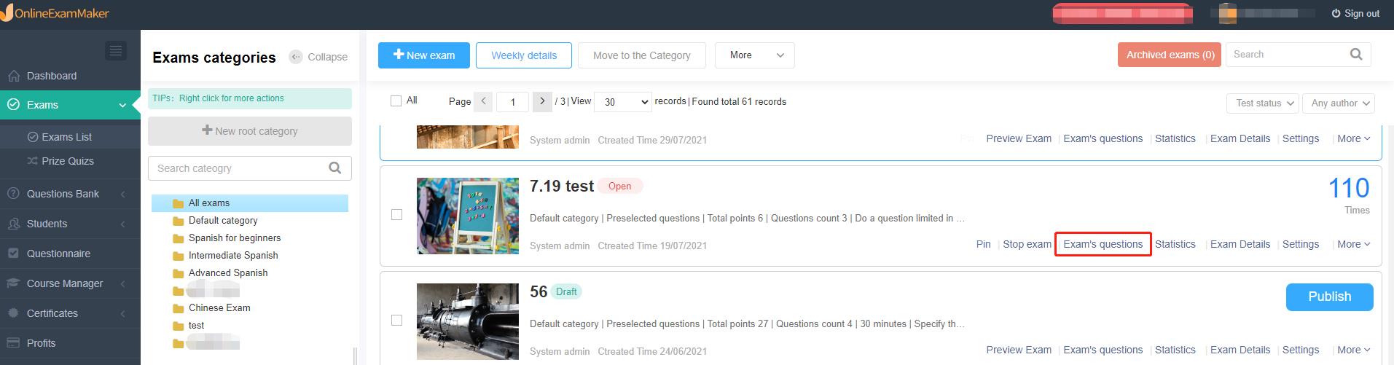Open the Any author filter dropdown
Image resolution: width=1394 pixels, height=365 pixels.
(x=1339, y=103)
